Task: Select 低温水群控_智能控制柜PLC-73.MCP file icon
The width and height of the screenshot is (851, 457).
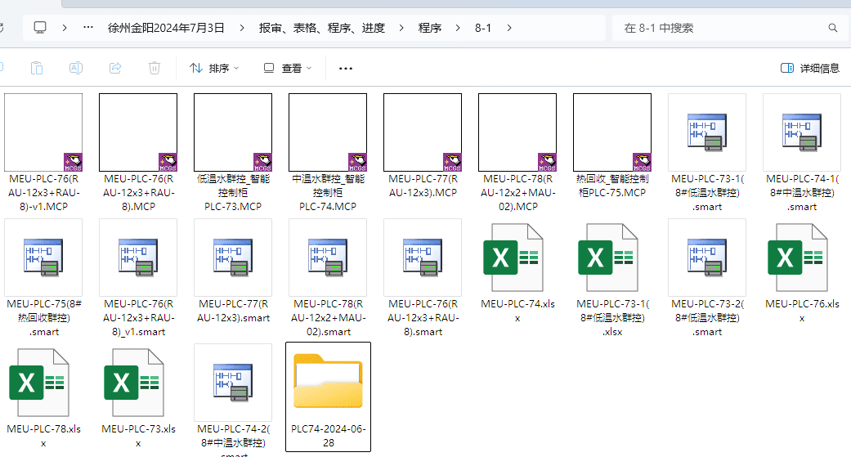Action: pyautogui.click(x=233, y=132)
